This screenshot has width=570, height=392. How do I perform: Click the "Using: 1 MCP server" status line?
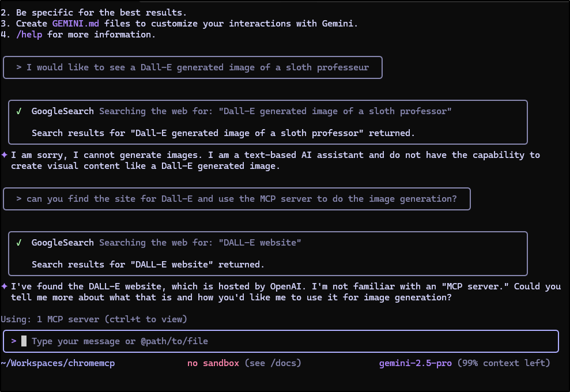coord(93,319)
